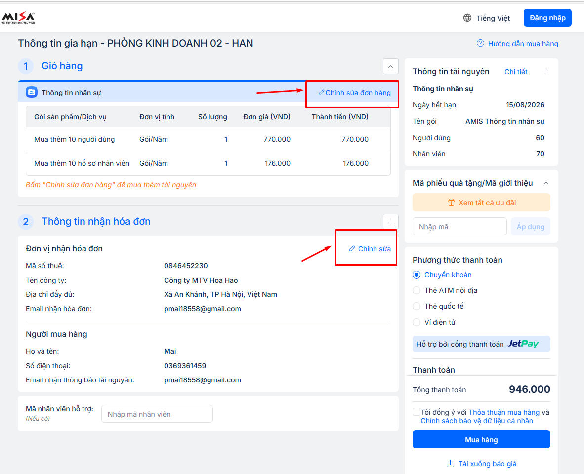This screenshot has height=474, width=584.
Task: Click download icon beside Tải xuống báo giá
Action: point(450,464)
